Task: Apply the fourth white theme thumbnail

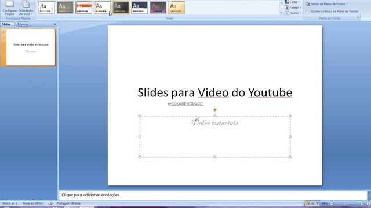Action: 102,8
